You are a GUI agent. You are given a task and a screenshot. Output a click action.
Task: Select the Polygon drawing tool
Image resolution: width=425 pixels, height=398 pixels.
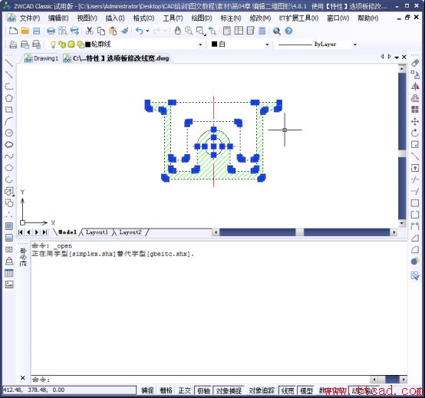coord(9,98)
